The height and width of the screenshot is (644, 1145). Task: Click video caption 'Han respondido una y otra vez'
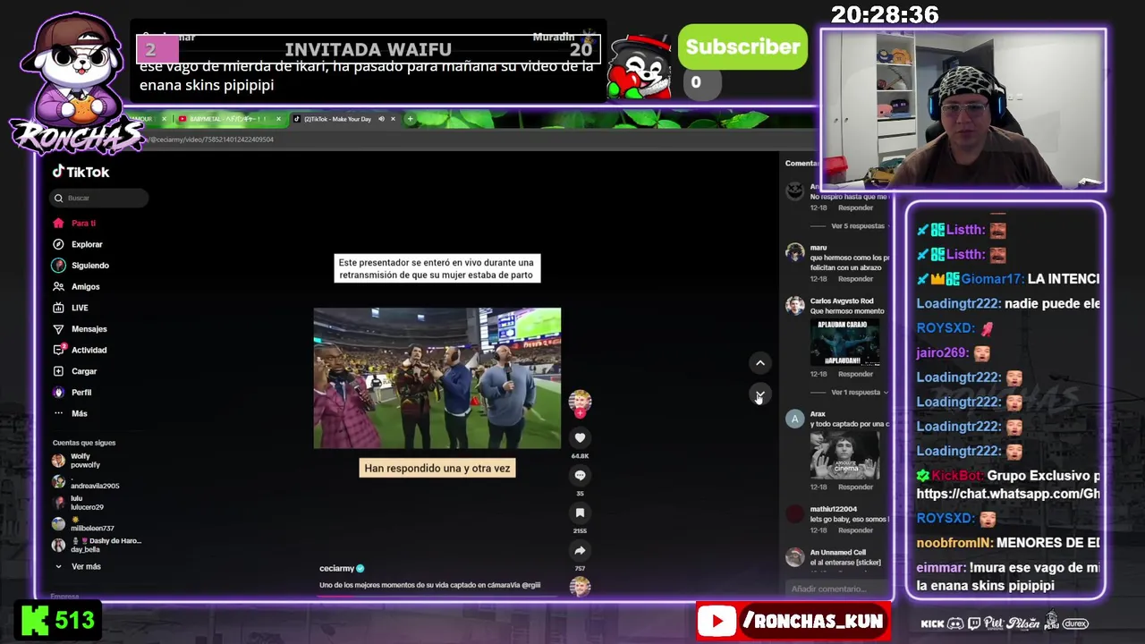click(437, 468)
